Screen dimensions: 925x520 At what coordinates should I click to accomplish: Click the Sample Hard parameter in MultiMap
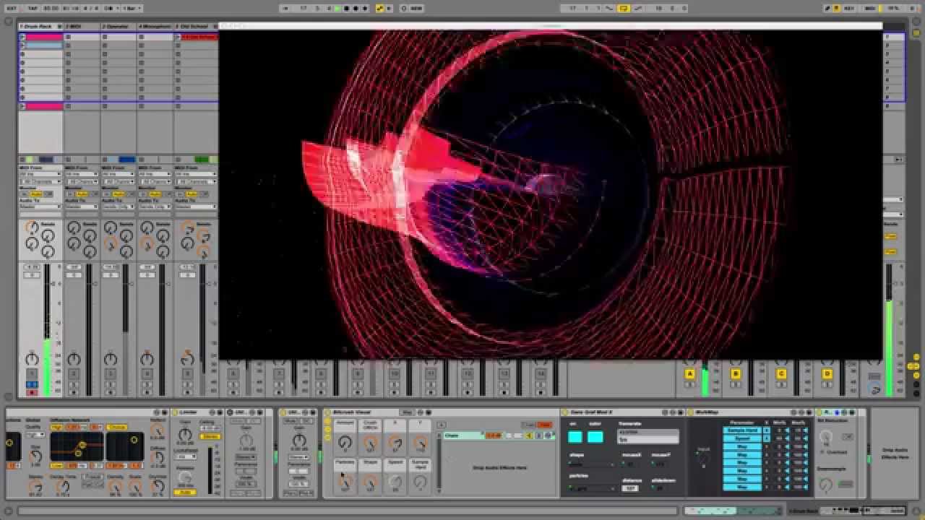pyautogui.click(x=742, y=430)
